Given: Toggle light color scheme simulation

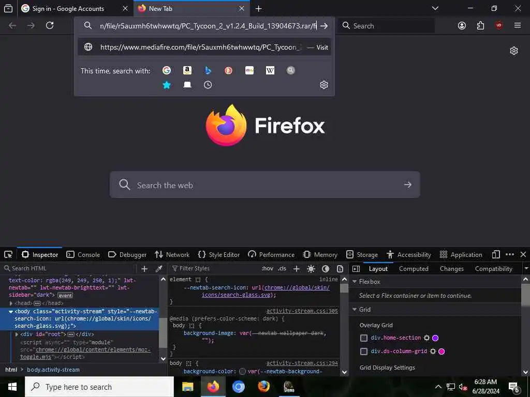Looking at the screenshot, I should point(311,269).
